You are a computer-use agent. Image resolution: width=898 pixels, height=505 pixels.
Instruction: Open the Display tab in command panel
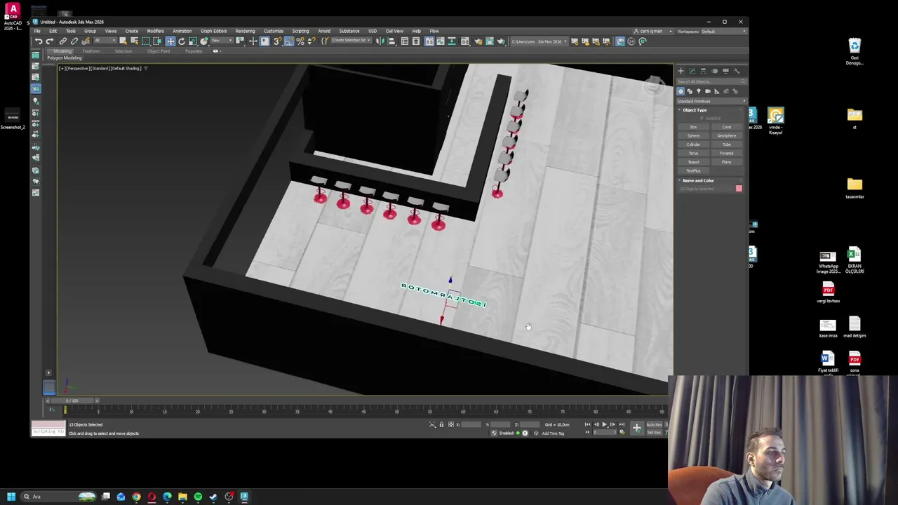pyautogui.click(x=726, y=71)
